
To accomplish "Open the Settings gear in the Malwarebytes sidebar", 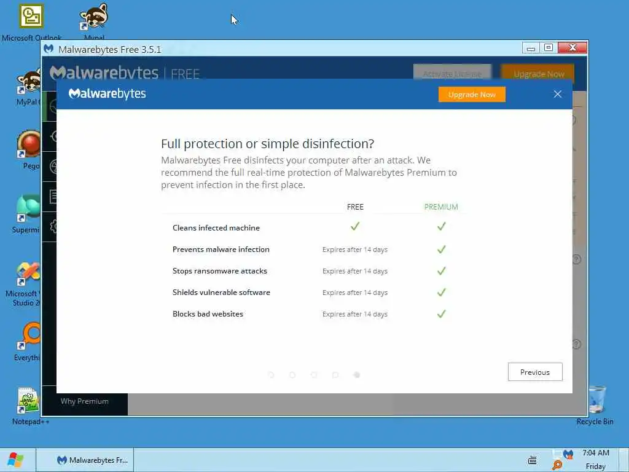I will coord(54,226).
